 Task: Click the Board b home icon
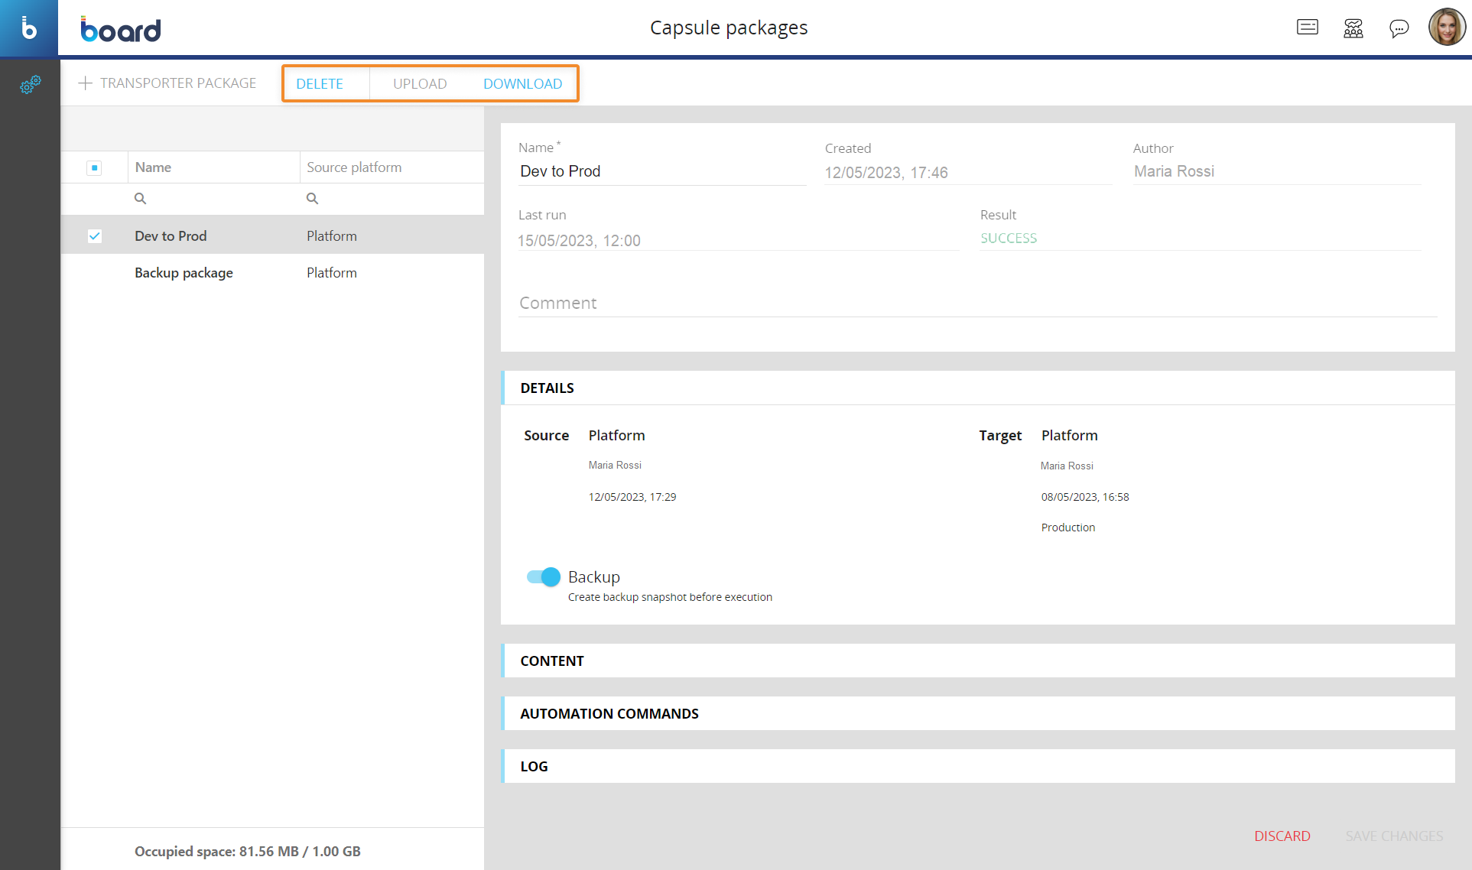pos(29,28)
